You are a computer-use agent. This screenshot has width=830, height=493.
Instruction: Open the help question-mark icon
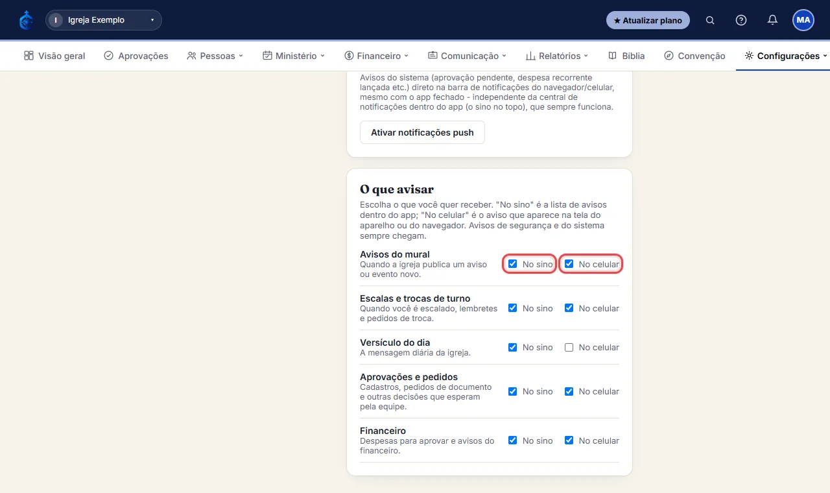click(x=741, y=20)
